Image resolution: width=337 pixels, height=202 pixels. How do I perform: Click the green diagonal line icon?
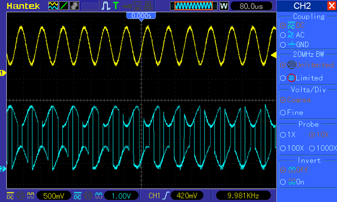tap(64, 6)
